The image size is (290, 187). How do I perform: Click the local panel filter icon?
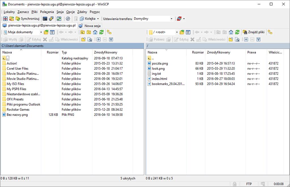click(x=52, y=32)
